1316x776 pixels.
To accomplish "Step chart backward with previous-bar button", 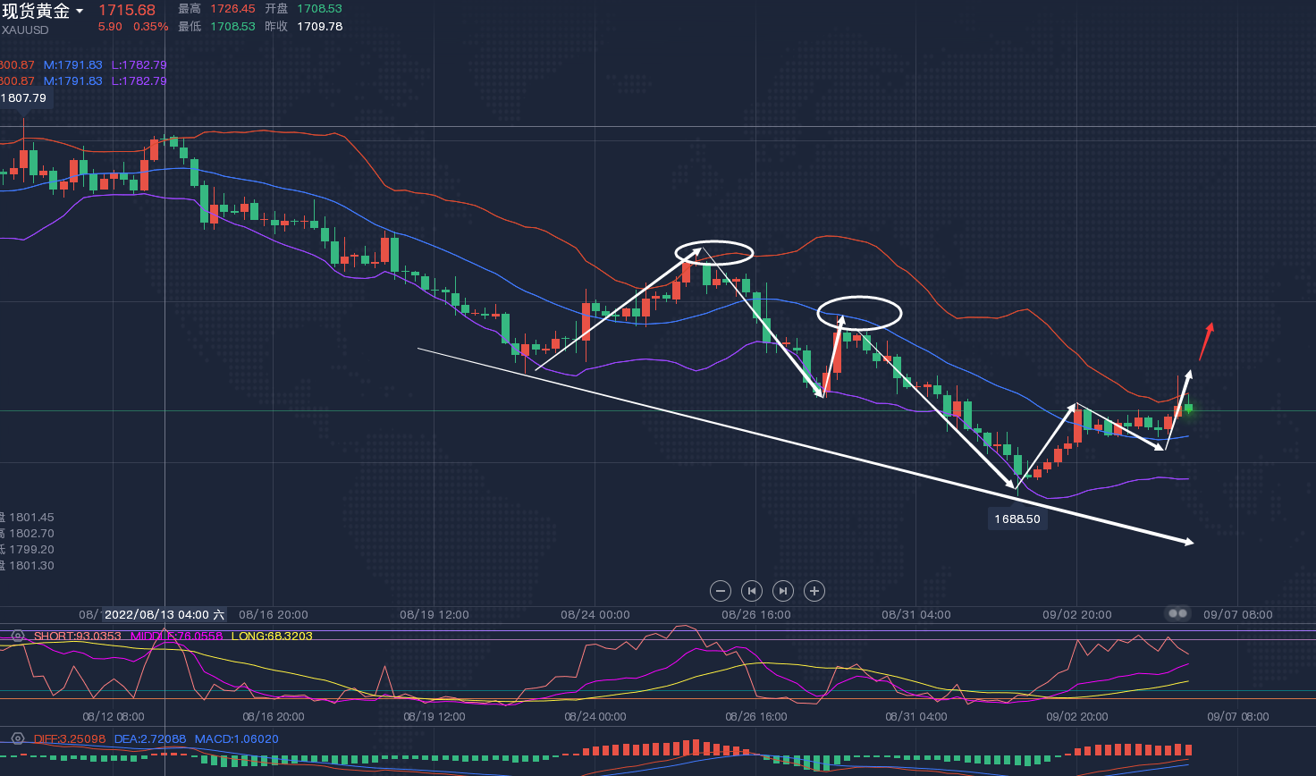I will pyautogui.click(x=752, y=591).
